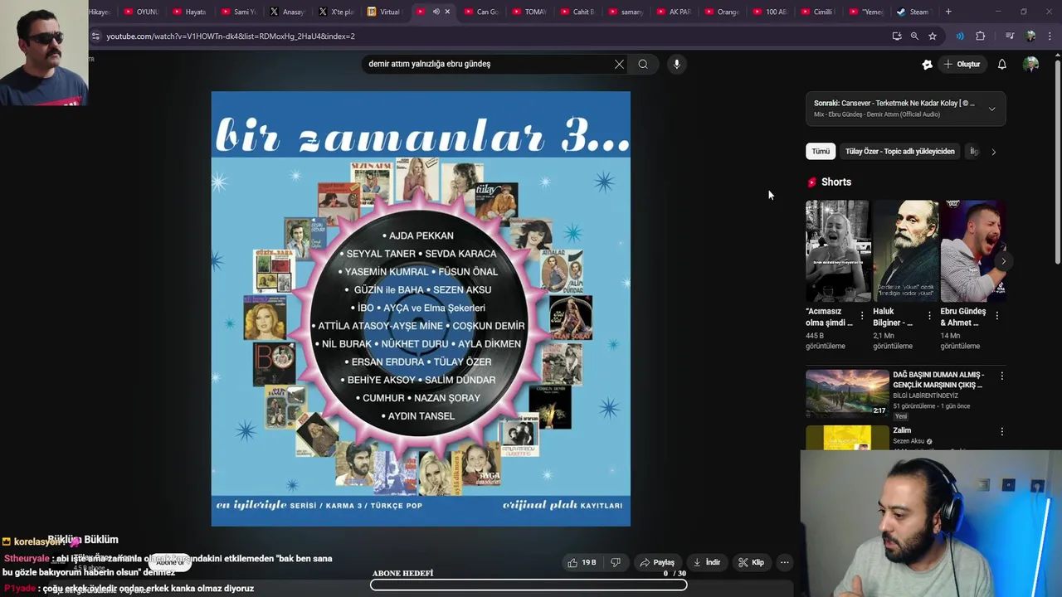Bookmark this page with the star icon
The height and width of the screenshot is (597, 1062).
coord(933,36)
